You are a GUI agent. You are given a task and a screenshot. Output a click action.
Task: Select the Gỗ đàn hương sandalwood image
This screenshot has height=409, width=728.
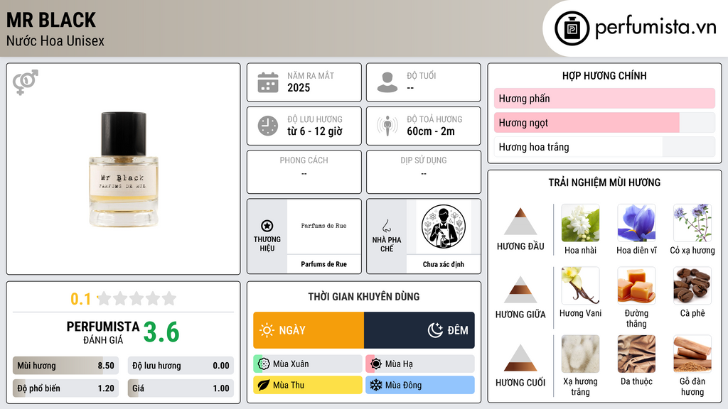pos(692,354)
